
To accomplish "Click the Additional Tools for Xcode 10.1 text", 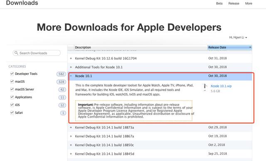I will (99, 67).
